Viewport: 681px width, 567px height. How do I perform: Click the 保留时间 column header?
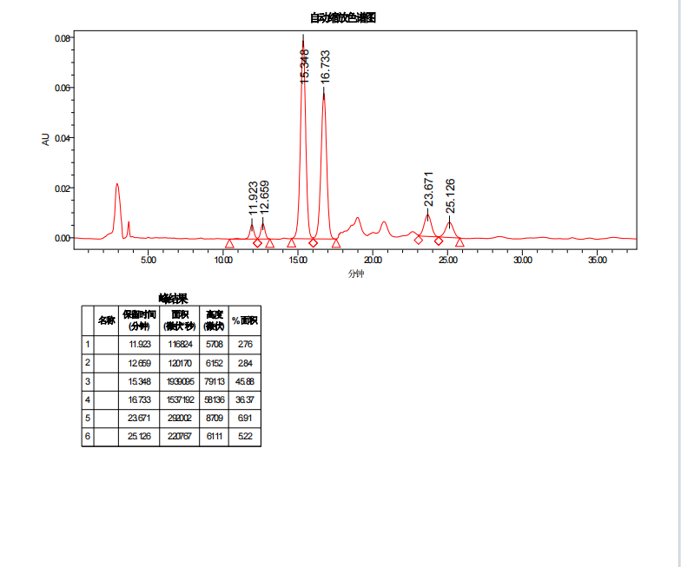139,320
